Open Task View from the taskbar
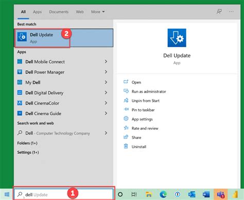The image size is (244, 200). pos(134,194)
